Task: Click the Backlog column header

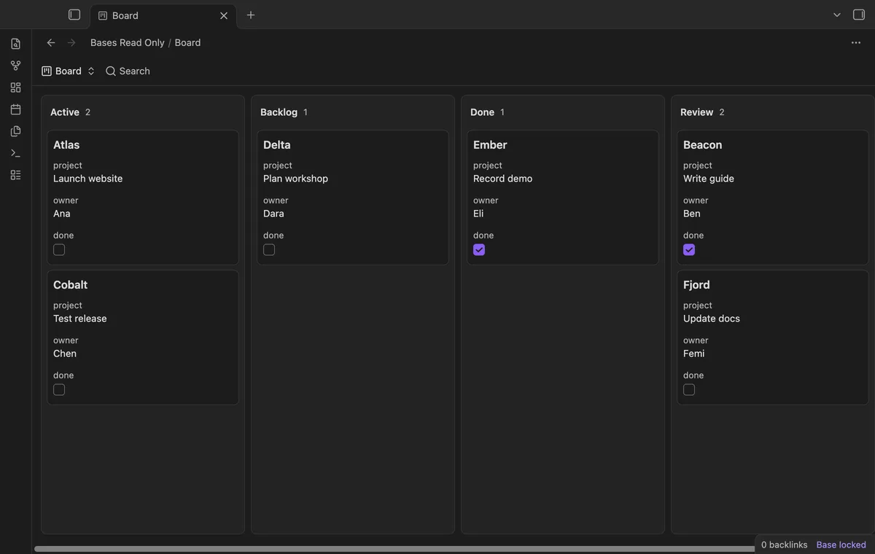Action: click(x=279, y=112)
